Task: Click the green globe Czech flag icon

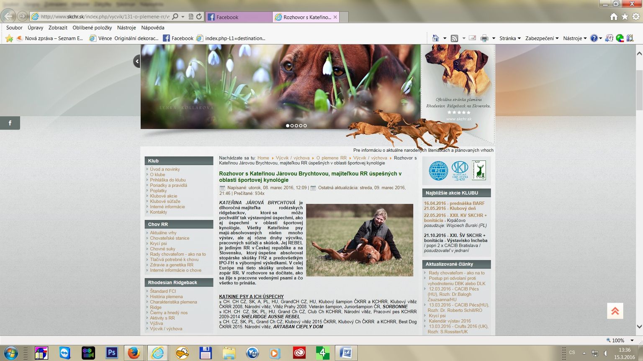Action: pyautogui.click(x=620, y=38)
